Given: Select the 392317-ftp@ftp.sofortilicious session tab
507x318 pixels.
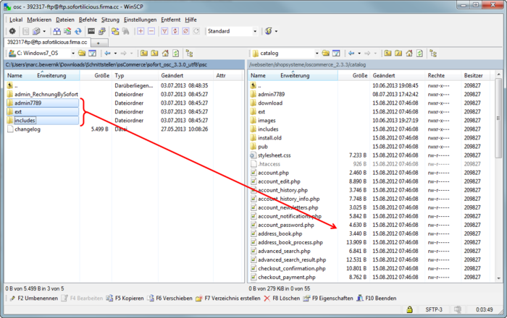Looking at the screenshot, I should click(47, 42).
